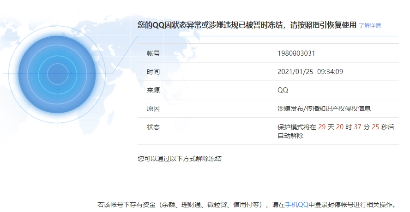Click the 若该帐号下存有资金 footer notice
410x212 pixels.
pyautogui.click(x=247, y=205)
